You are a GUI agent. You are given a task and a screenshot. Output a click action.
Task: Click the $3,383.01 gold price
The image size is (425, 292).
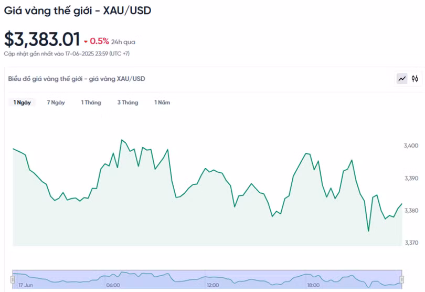click(42, 39)
